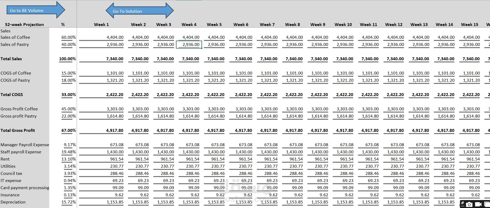Select Week 11 Total Gross Profit 4,917.80
This screenshot has width=490, height=208.
(x=370, y=130)
